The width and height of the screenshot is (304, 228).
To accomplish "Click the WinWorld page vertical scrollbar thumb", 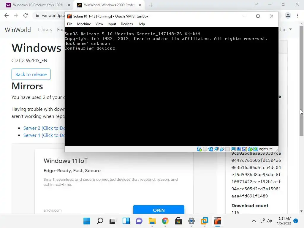I will click(302, 80).
